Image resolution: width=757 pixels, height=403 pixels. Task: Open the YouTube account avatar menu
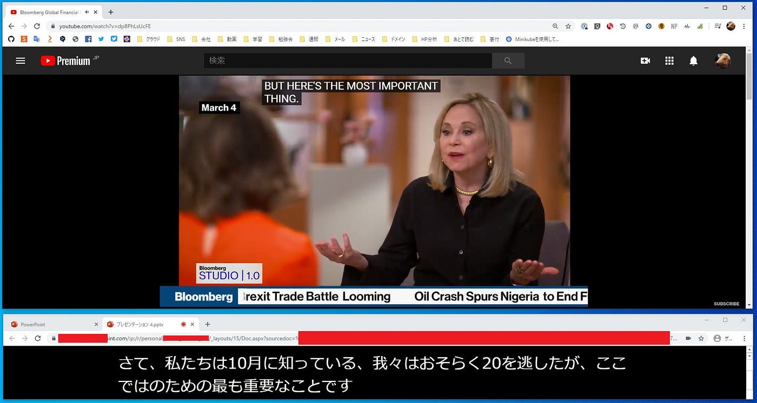click(x=722, y=61)
